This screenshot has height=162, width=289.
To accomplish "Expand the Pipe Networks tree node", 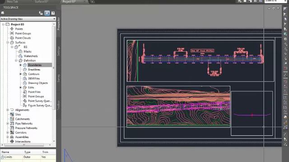I will (x=8, y=123).
